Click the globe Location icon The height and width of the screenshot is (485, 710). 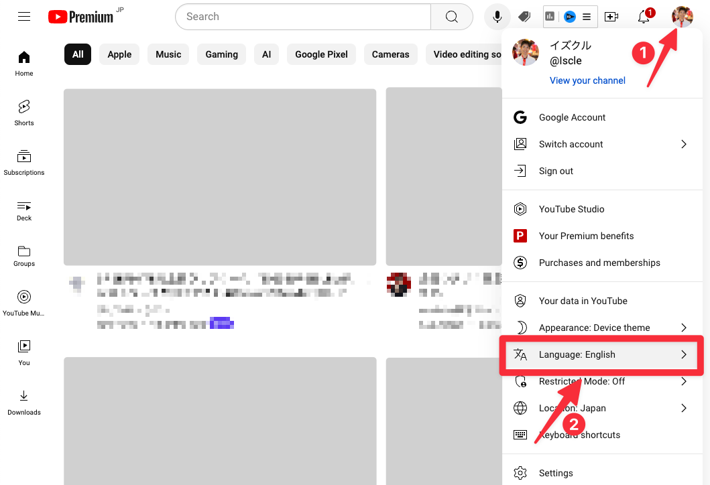[520, 408]
